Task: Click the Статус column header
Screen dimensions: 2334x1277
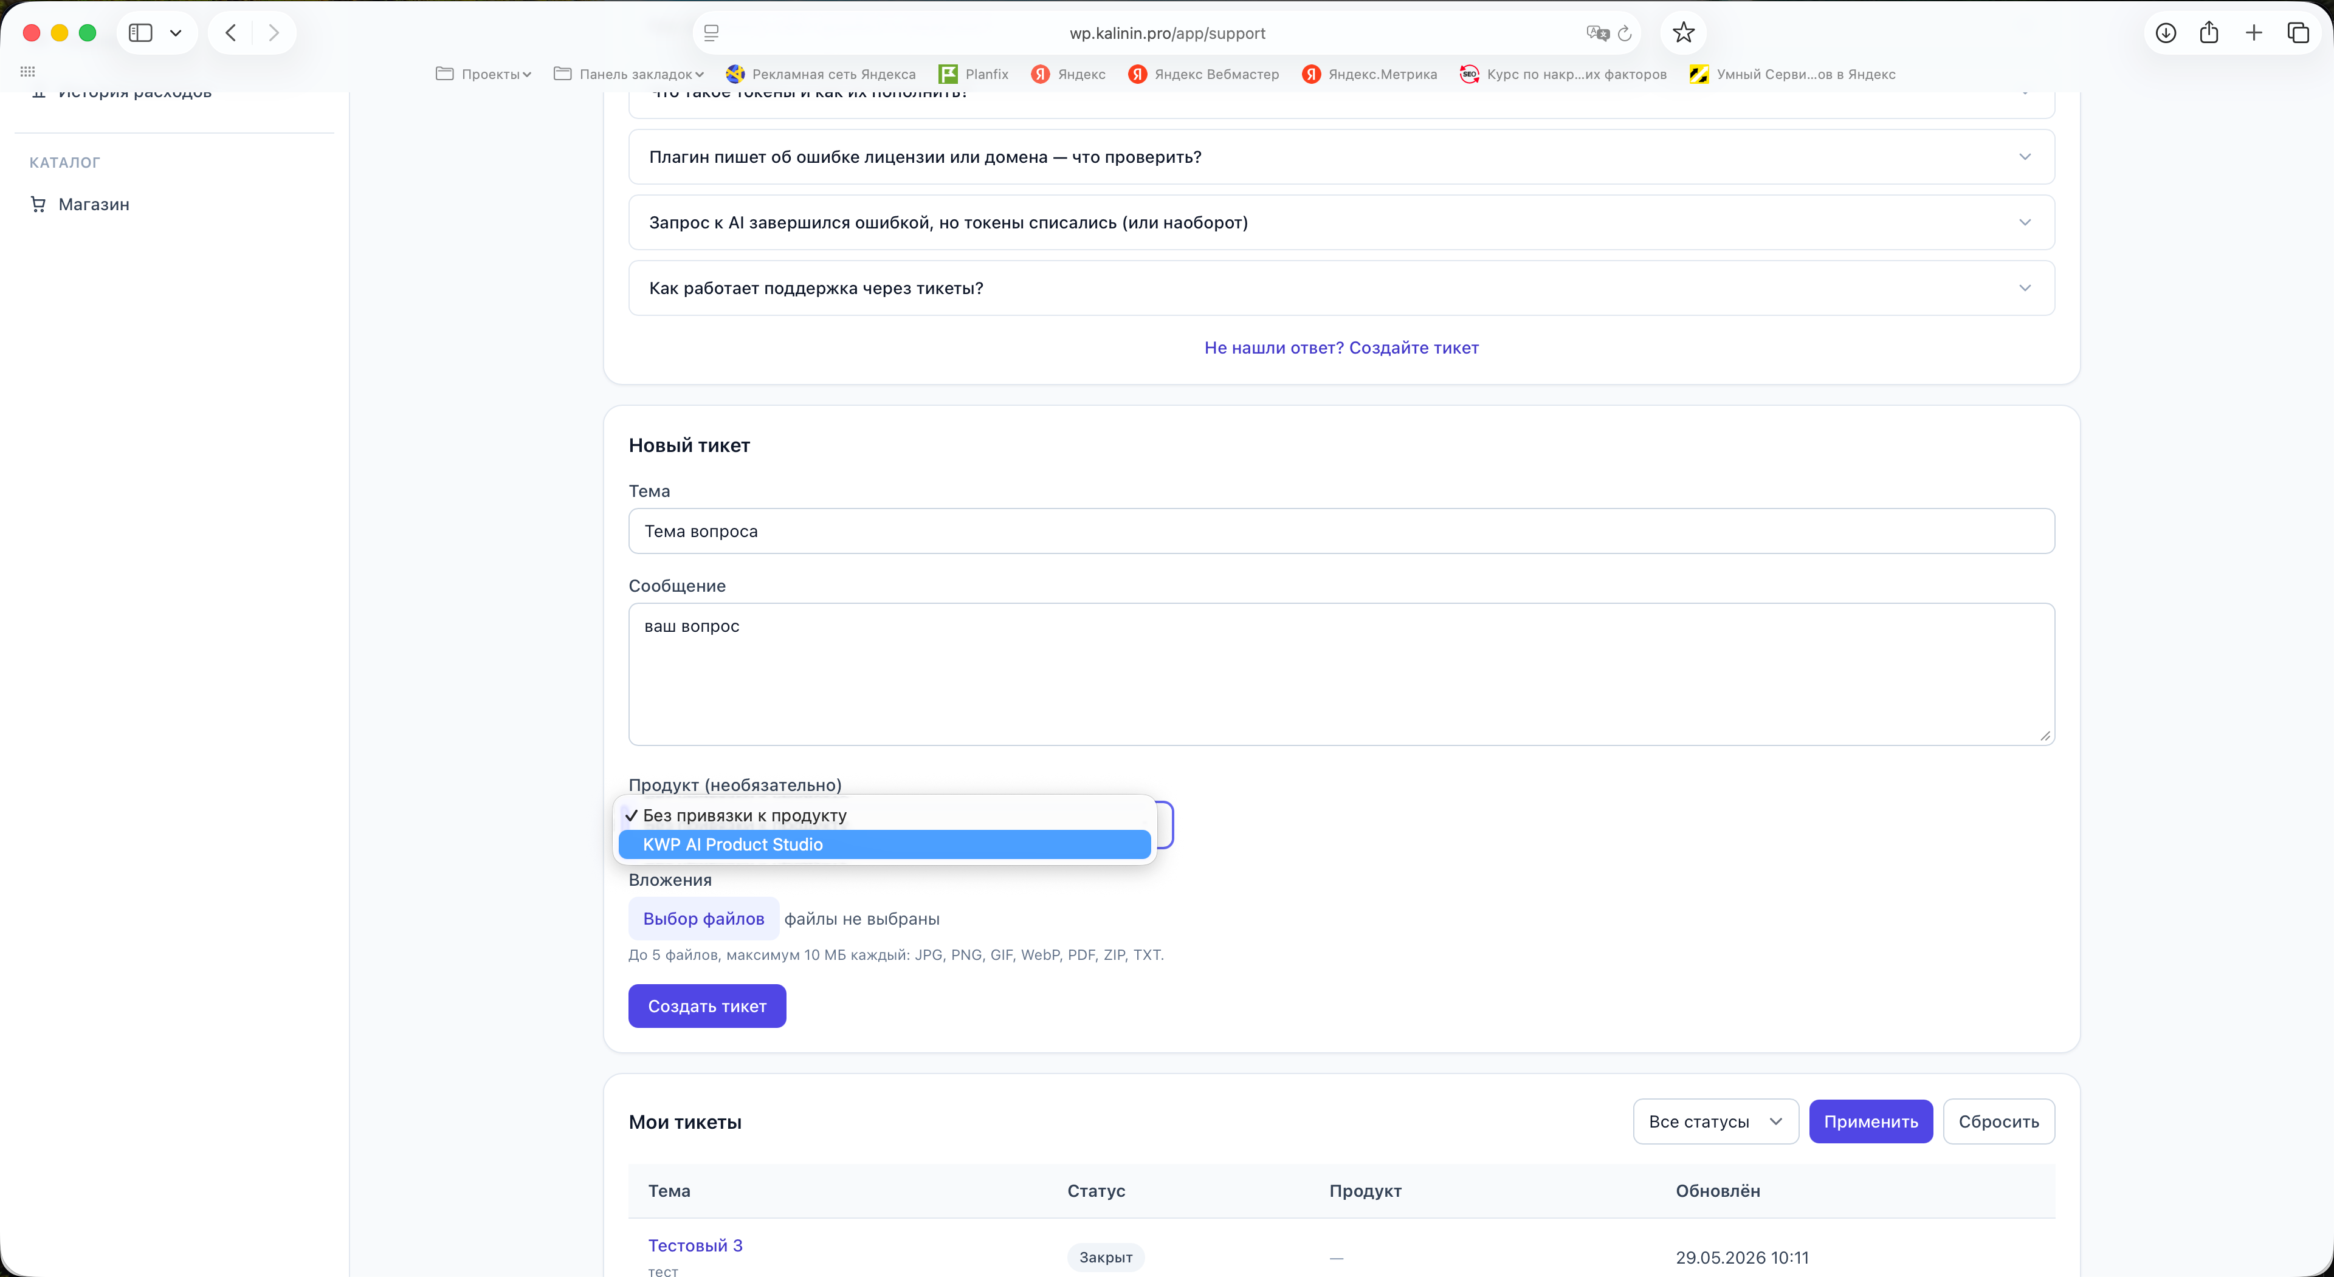Action: (x=1095, y=1191)
